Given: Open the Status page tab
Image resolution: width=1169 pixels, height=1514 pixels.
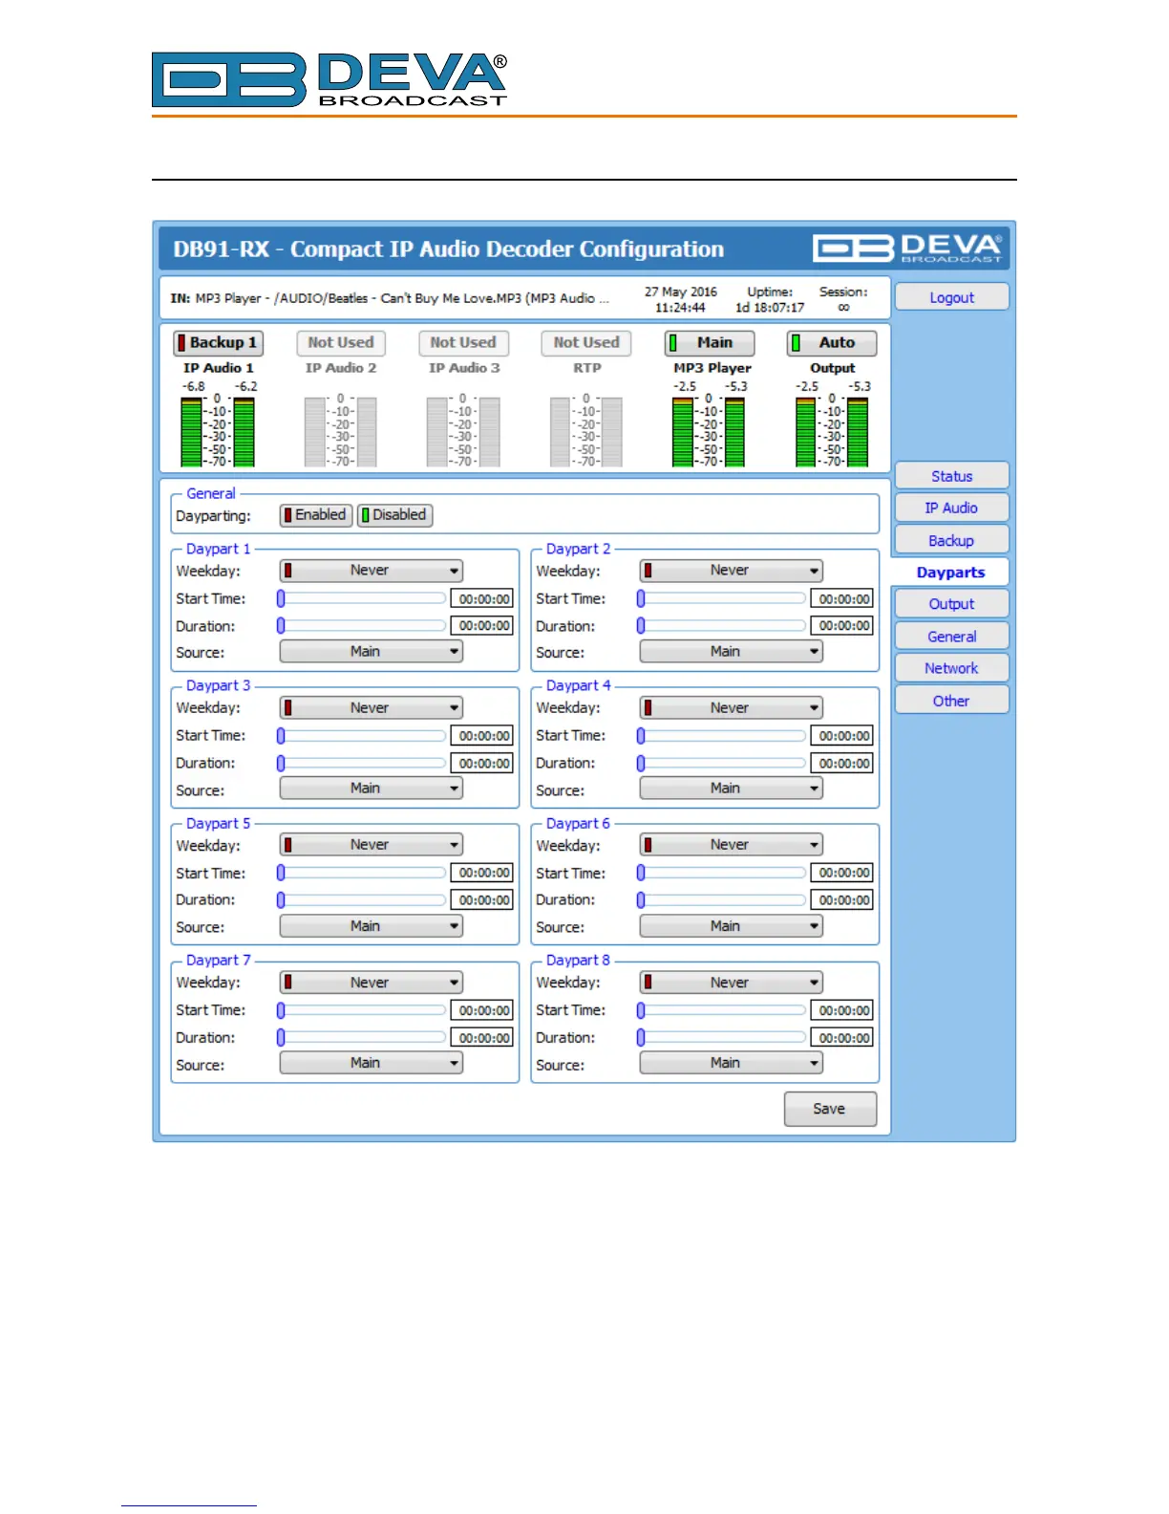Looking at the screenshot, I should [x=951, y=476].
